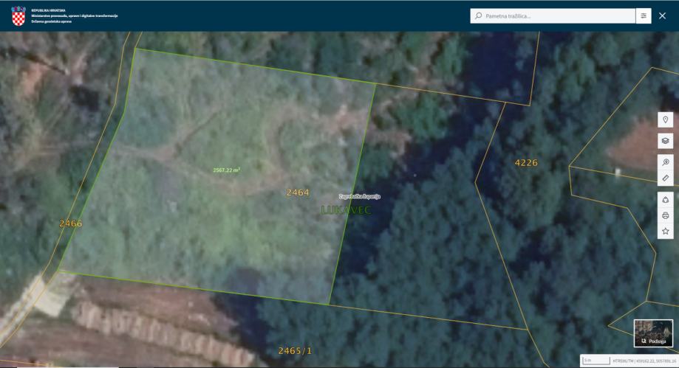The image size is (679, 368).
Task: Open the map layers panel
Action: 665,141
